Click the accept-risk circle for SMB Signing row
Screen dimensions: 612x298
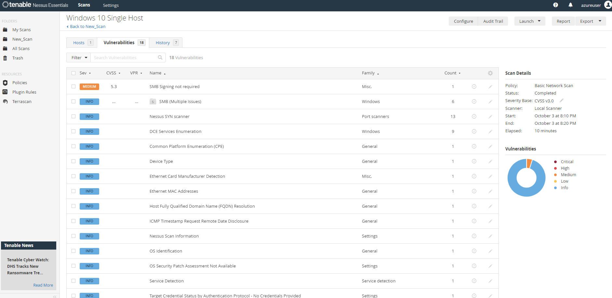[474, 86]
